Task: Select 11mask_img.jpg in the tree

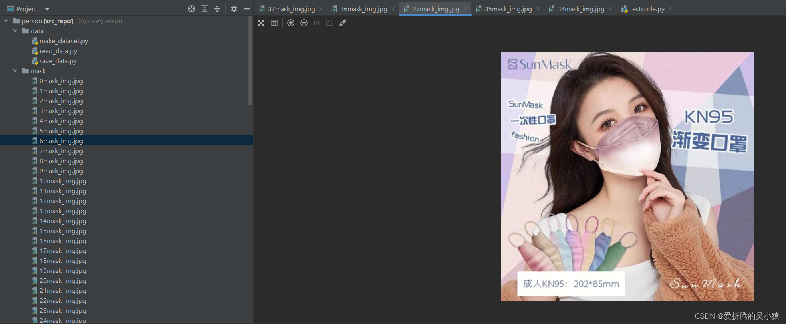Action: coord(63,191)
